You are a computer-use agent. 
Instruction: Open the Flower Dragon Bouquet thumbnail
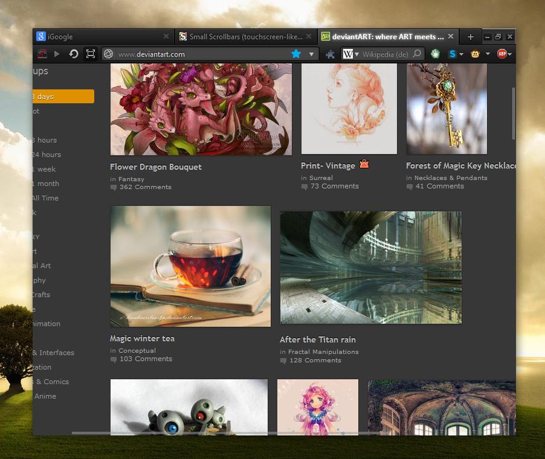[201, 109]
